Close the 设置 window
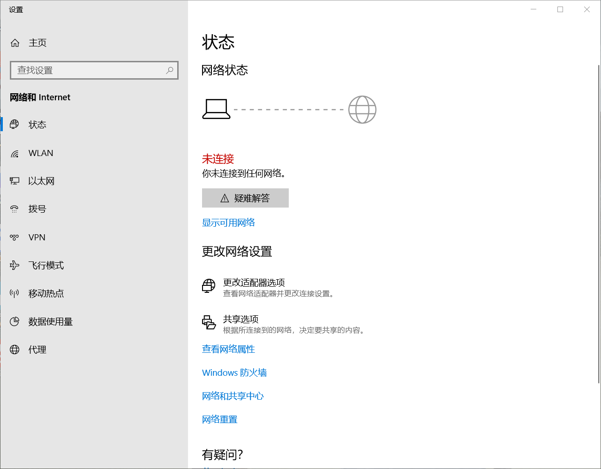Viewport: 601px width, 469px height. click(587, 9)
